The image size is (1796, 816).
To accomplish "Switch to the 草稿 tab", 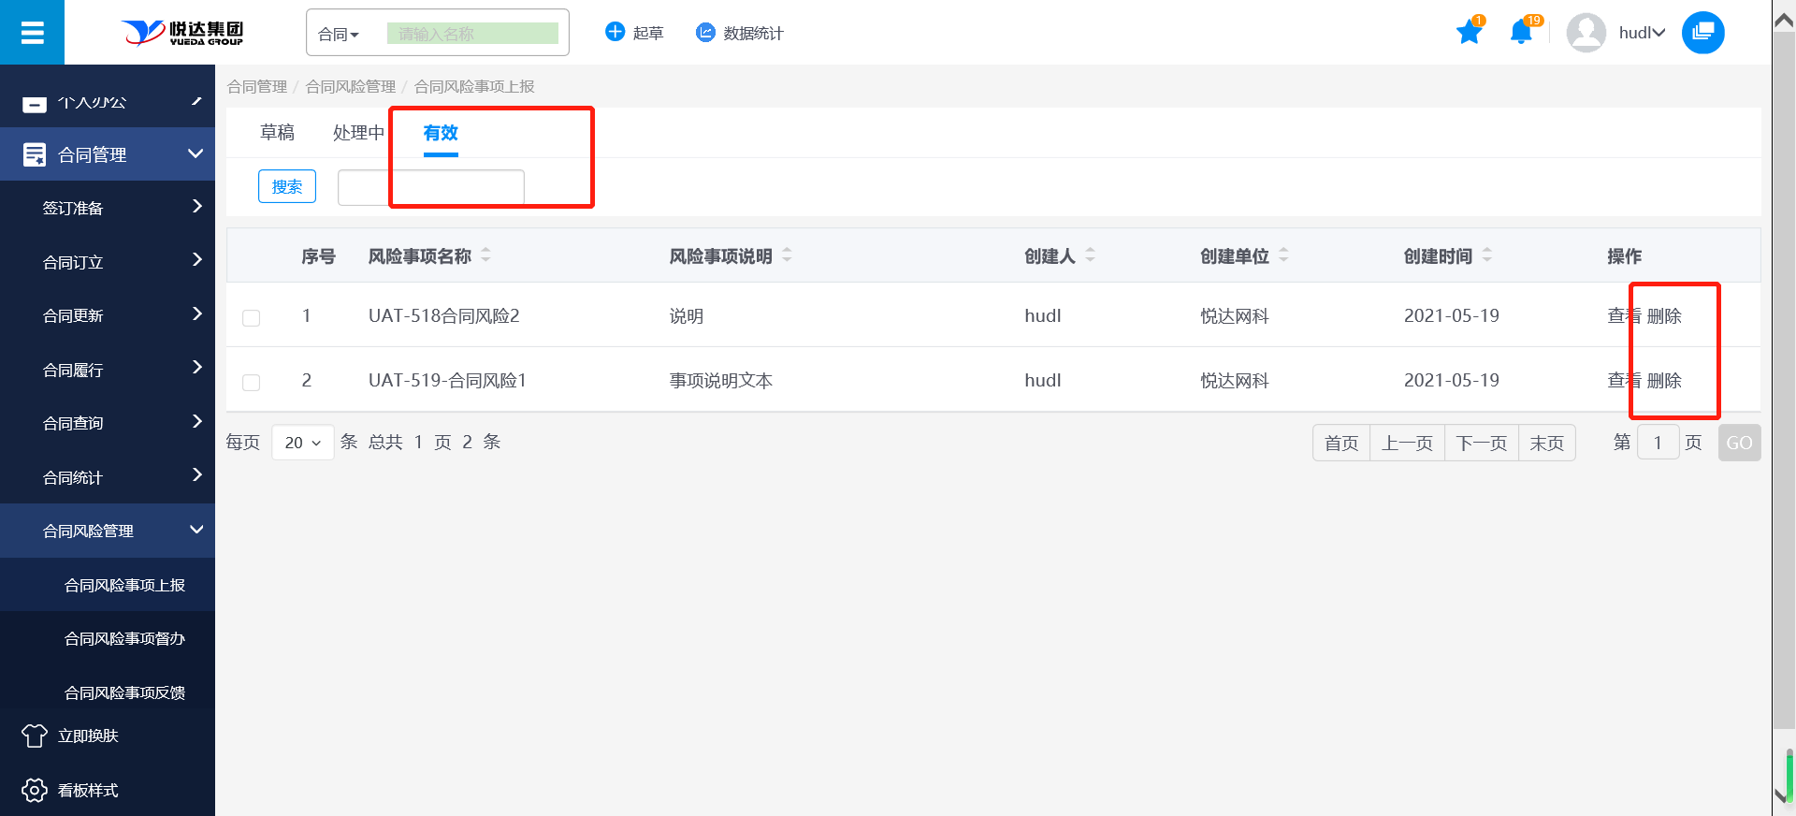I will [x=277, y=133].
